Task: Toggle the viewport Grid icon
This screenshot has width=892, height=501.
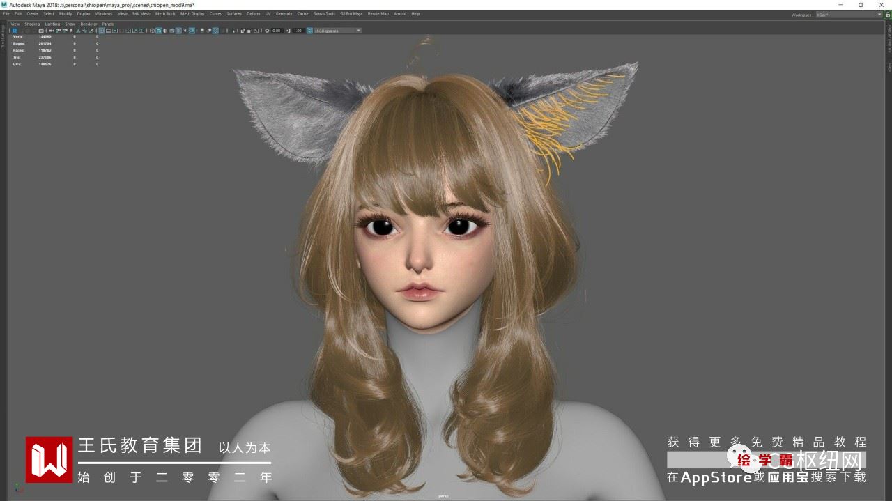Action: (x=102, y=31)
